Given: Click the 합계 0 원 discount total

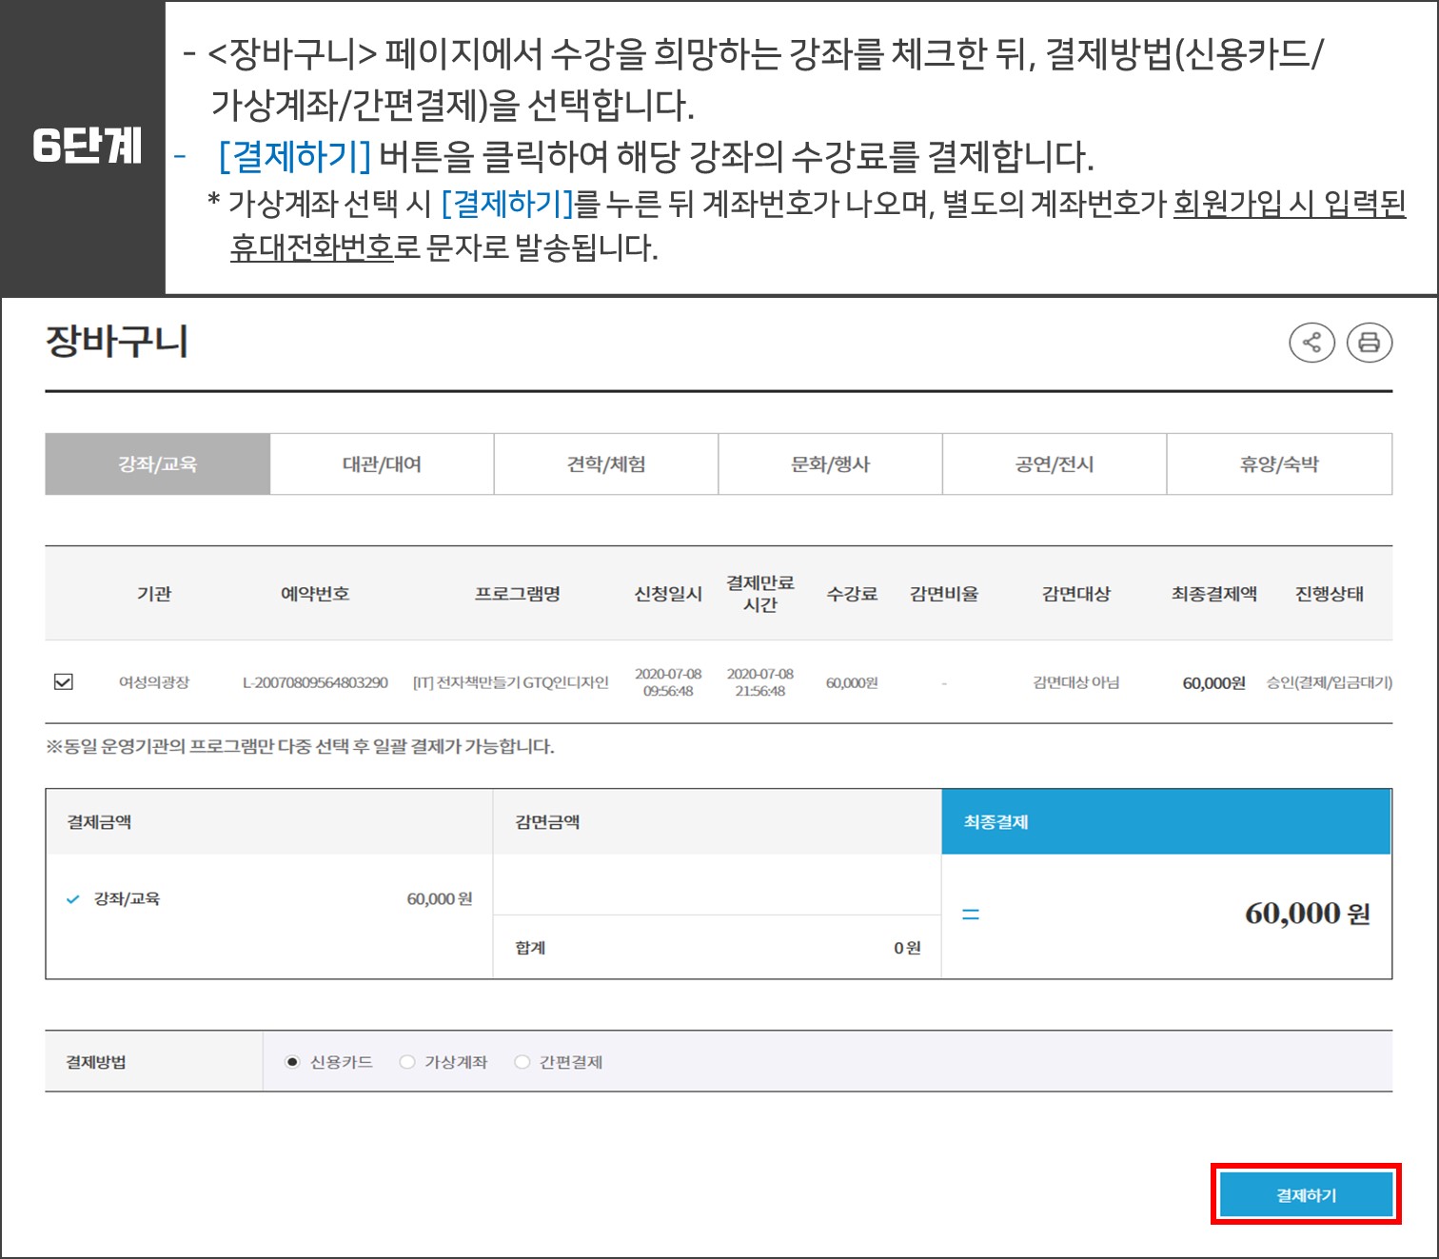Looking at the screenshot, I should [718, 948].
